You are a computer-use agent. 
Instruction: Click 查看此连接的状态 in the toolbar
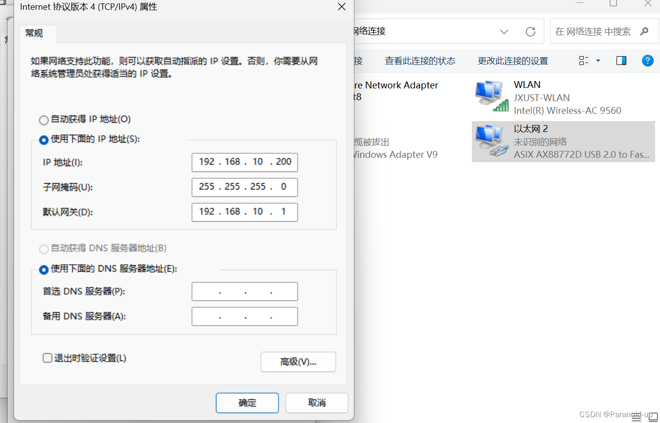(420, 60)
